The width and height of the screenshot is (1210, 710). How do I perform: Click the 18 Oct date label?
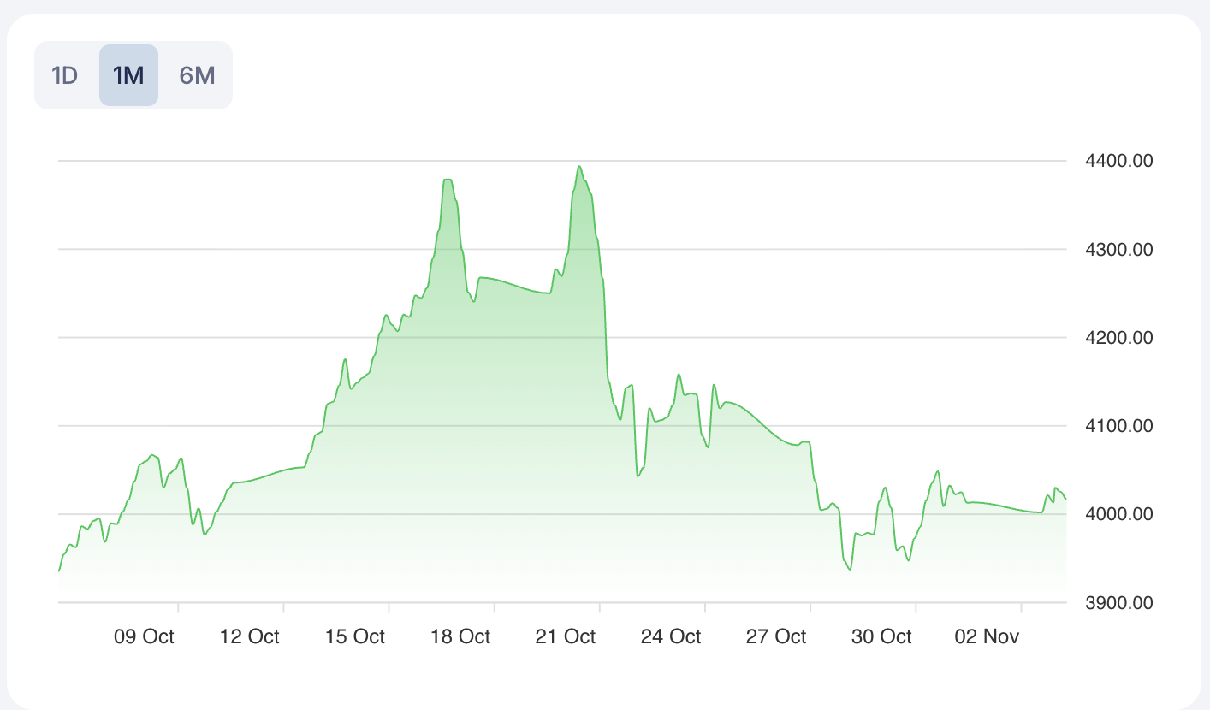[460, 636]
